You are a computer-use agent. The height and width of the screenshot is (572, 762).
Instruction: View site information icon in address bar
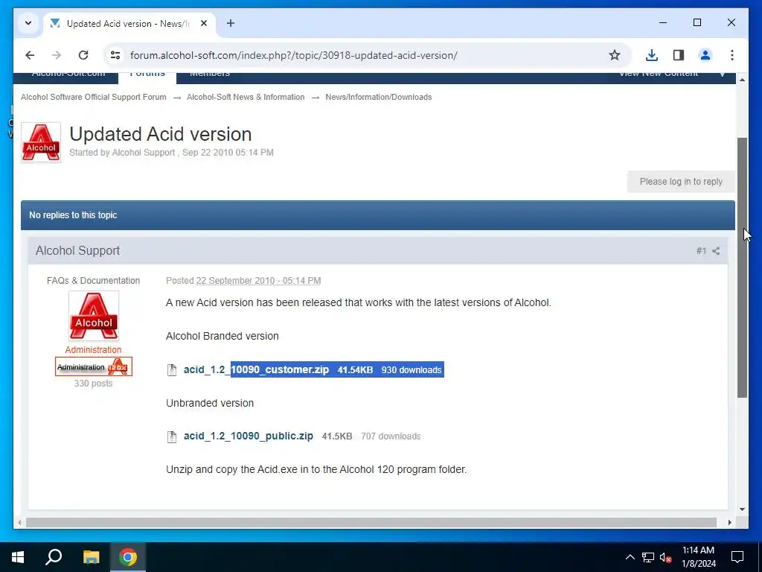(115, 55)
